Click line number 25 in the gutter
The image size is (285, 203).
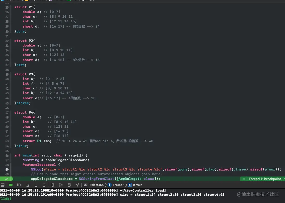click(x=7, y=8)
